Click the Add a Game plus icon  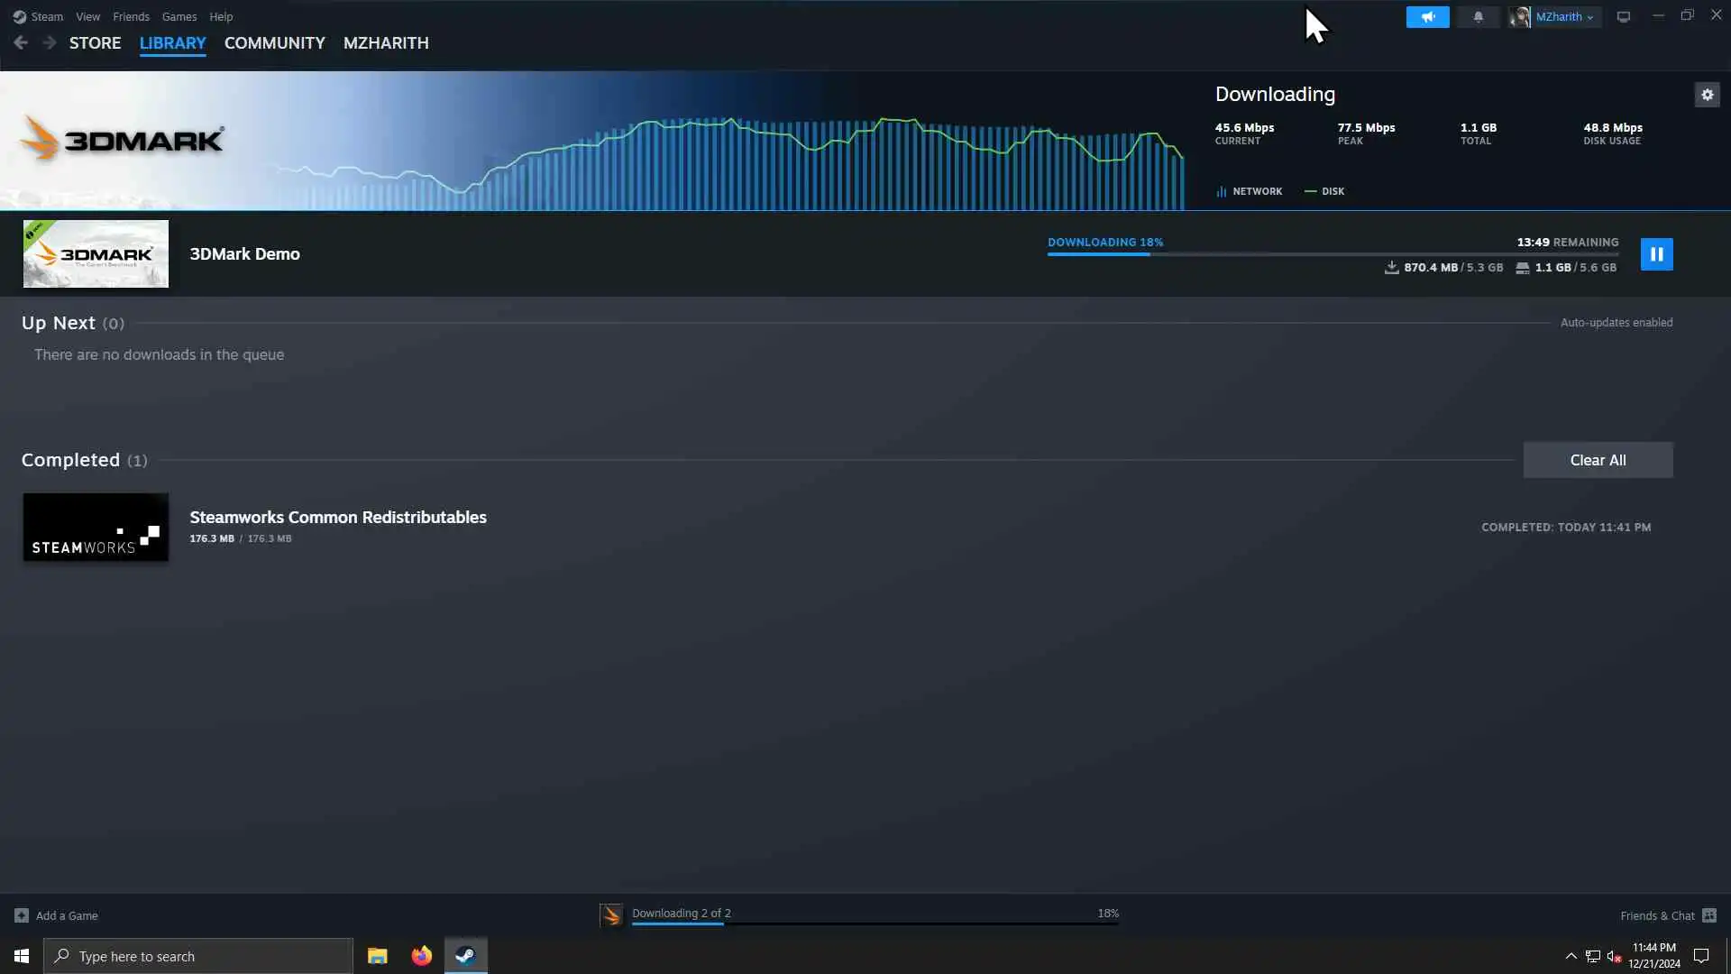tap(22, 915)
